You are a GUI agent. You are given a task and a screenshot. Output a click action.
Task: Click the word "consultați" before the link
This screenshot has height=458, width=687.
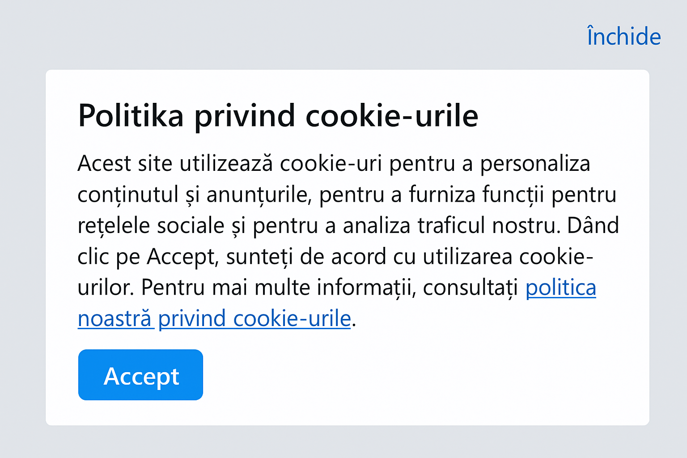pyautogui.click(x=471, y=288)
